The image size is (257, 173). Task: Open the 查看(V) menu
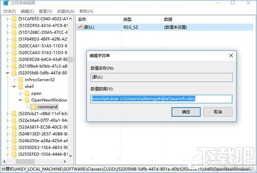click(46, 11)
